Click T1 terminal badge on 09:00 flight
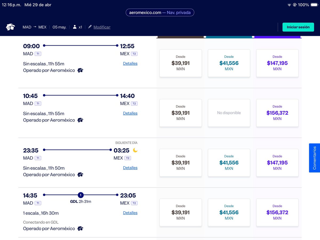The height and width of the screenshot is (240, 320). (38, 54)
